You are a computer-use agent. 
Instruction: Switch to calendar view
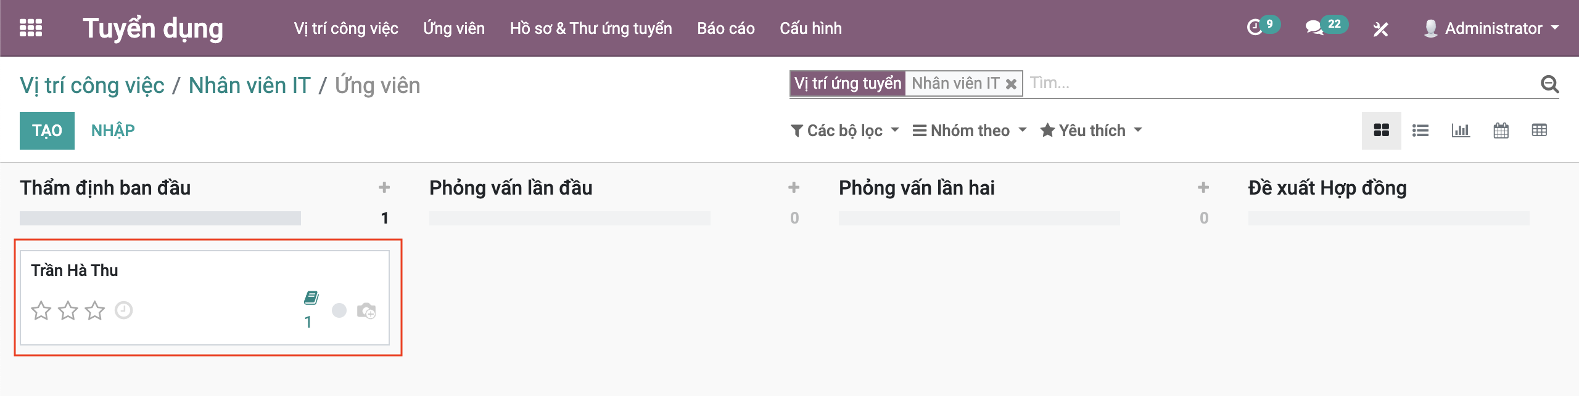pyautogui.click(x=1501, y=131)
